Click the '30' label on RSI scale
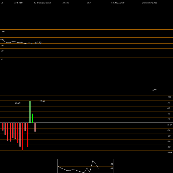This screenshot has width=173, height=173. coord(2,51)
